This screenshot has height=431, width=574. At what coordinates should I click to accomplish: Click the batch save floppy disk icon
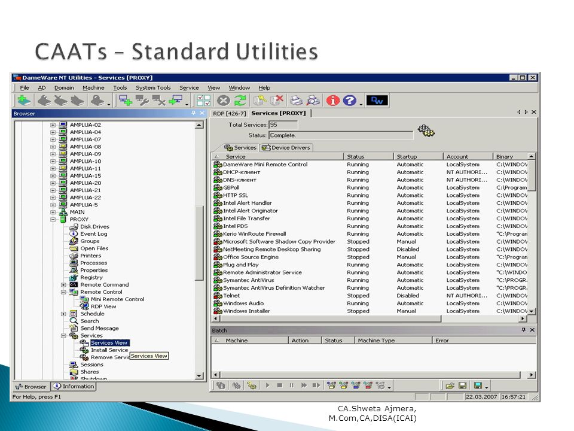462,386
